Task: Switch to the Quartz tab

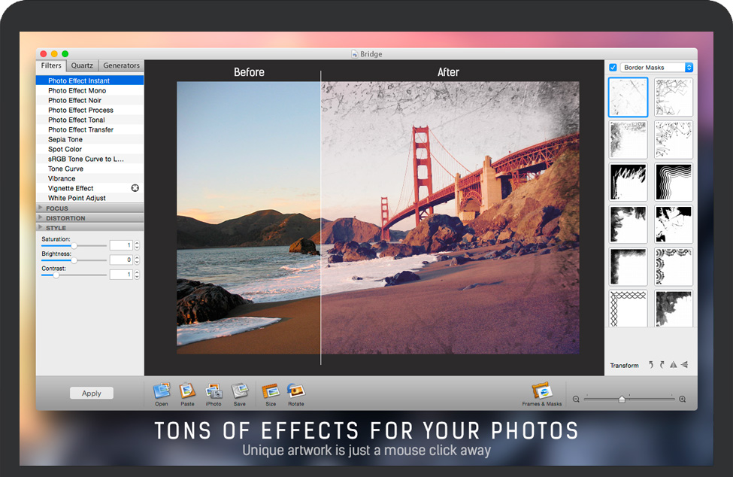Action: pyautogui.click(x=82, y=65)
